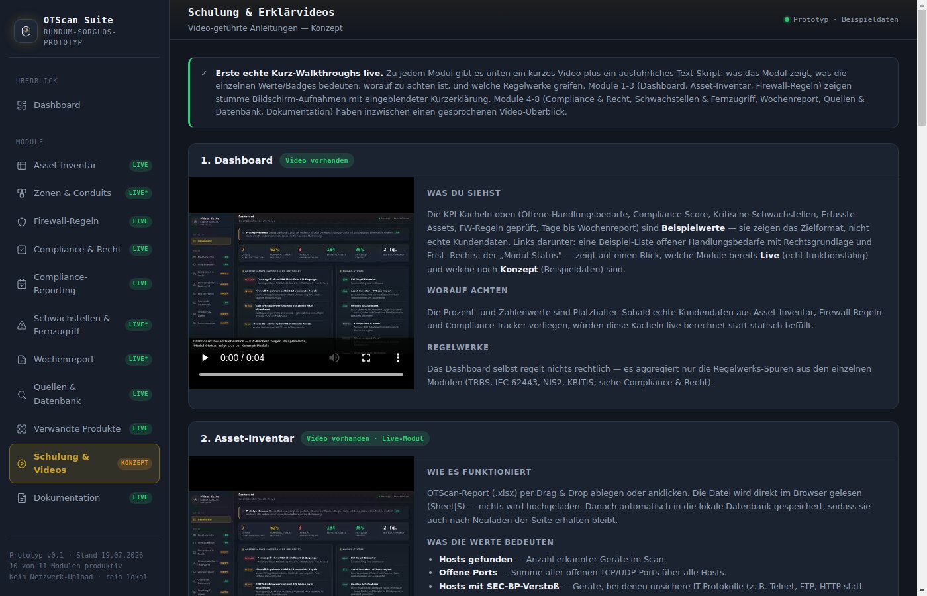Click the Quellen & Datenbank search icon
This screenshot has height=596, width=927.
point(22,395)
